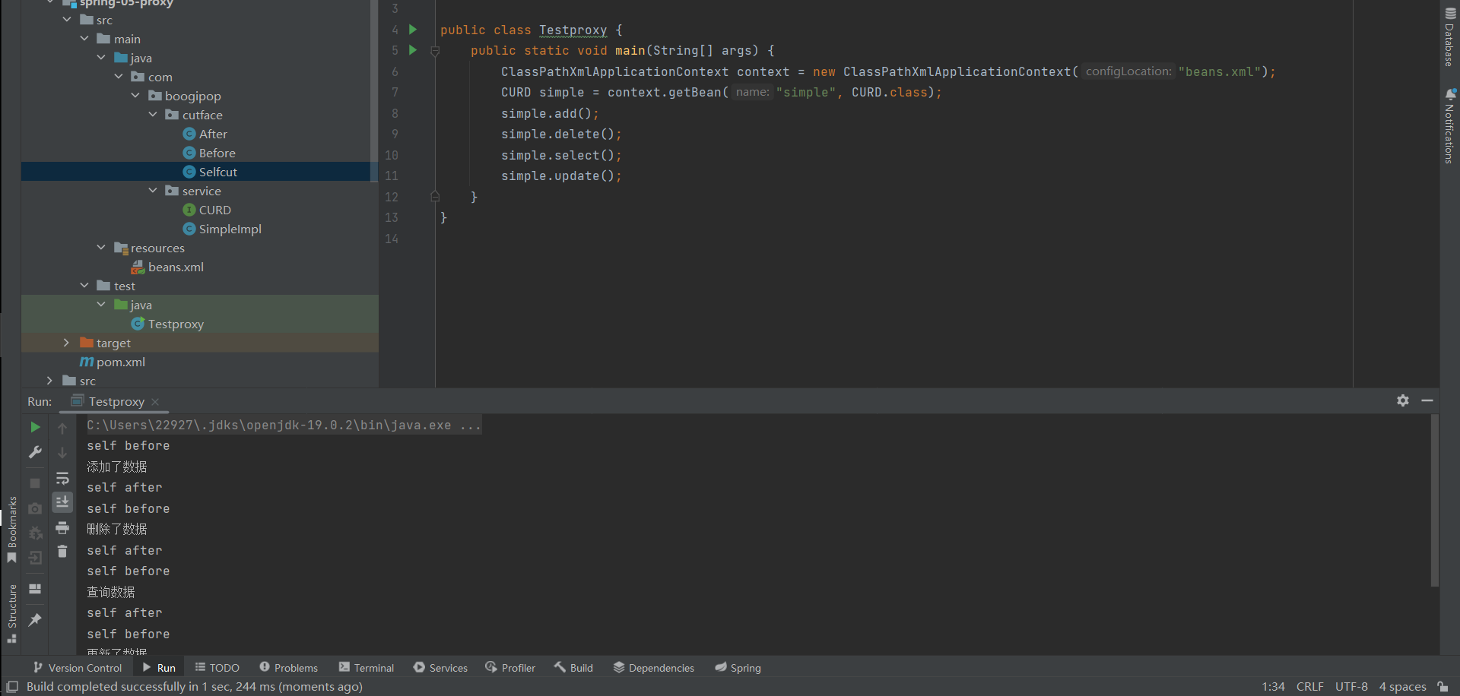Click caret position 1:34 in status bar
The height and width of the screenshot is (696, 1460).
pos(1273,687)
